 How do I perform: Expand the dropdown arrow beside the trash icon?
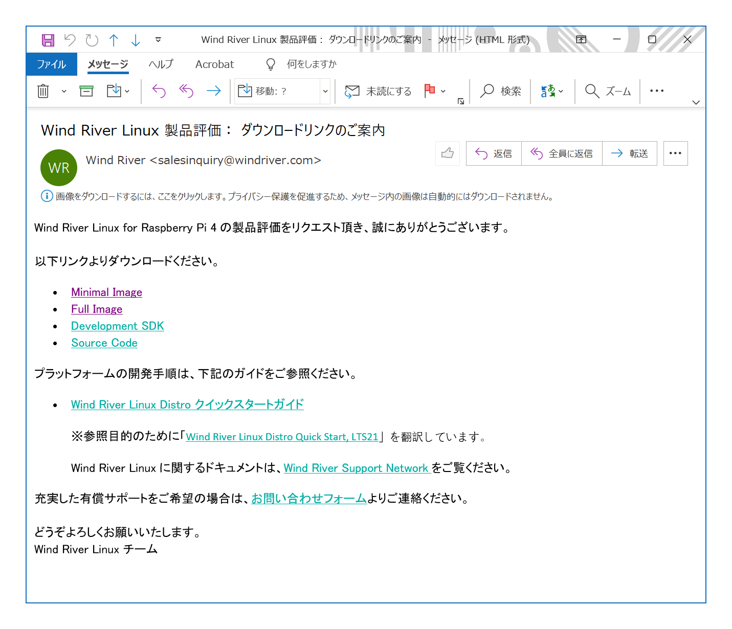point(64,92)
